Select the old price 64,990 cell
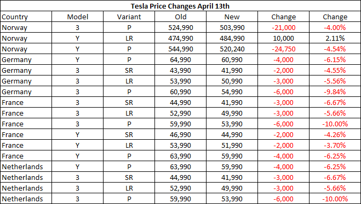Image resolution: width=361 pixels, height=204 pixels. pos(180,59)
